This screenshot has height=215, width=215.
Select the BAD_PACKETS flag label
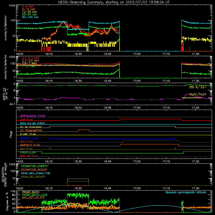(x=29, y=156)
